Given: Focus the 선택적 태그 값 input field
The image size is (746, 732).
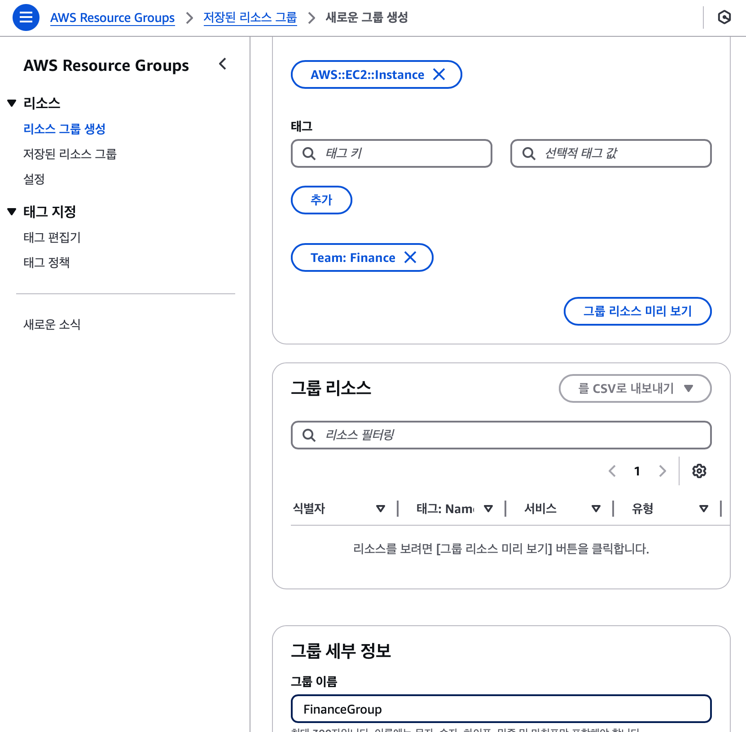Looking at the screenshot, I should click(611, 153).
